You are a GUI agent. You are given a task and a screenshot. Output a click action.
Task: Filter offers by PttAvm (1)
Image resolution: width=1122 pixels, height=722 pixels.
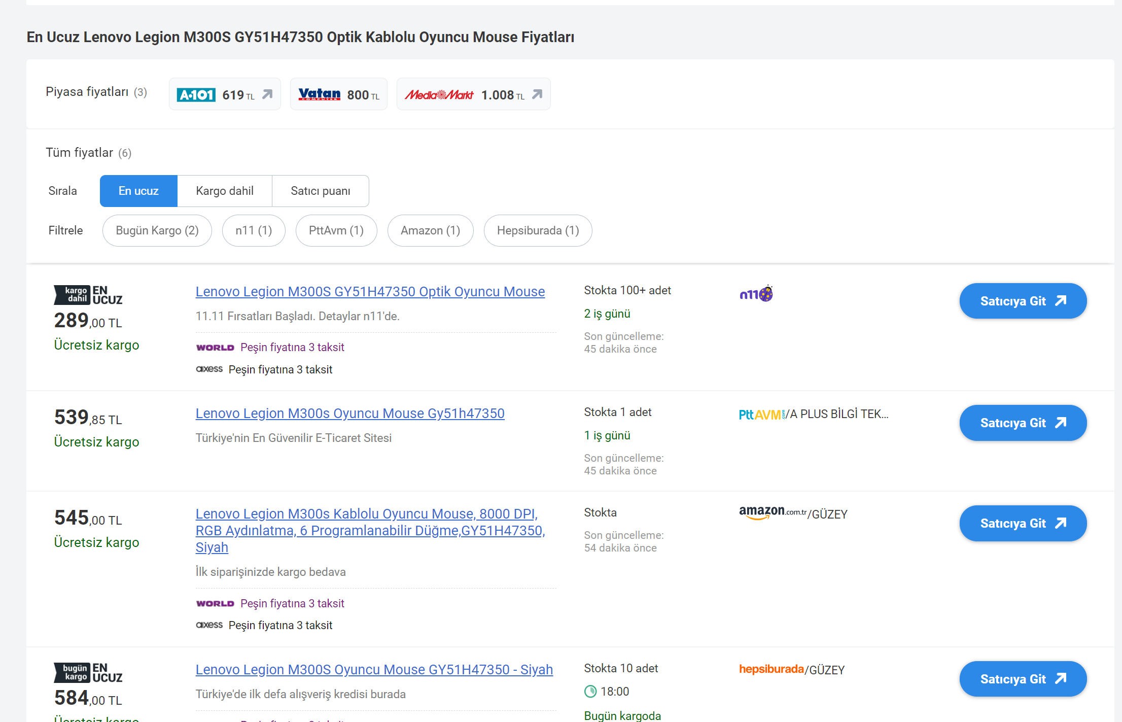[x=336, y=230]
